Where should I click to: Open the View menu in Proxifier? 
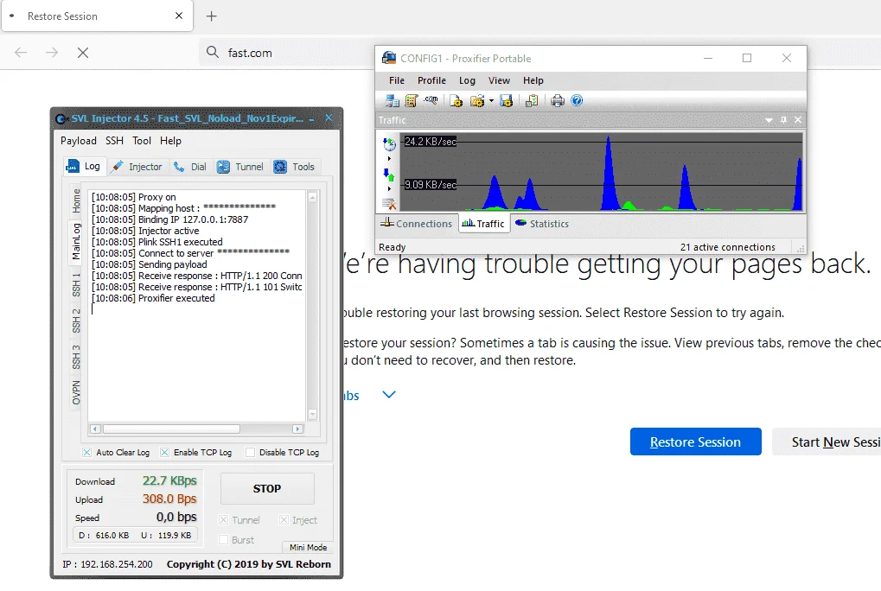click(x=499, y=81)
